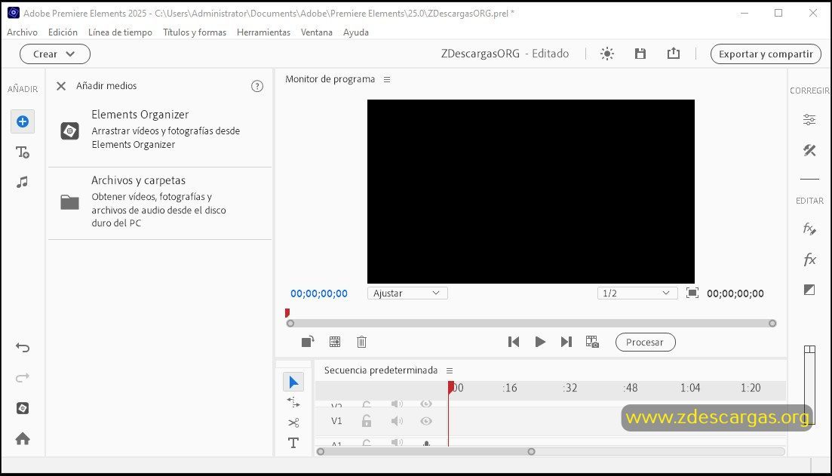
Task: Click the Add Media plus icon
Action: pos(23,121)
